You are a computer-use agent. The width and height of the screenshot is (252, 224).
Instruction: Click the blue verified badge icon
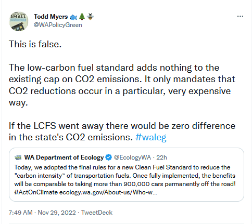[109, 157]
